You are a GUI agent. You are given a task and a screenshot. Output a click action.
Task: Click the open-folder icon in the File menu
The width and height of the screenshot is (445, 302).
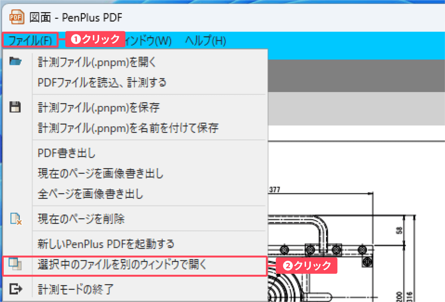point(15,61)
